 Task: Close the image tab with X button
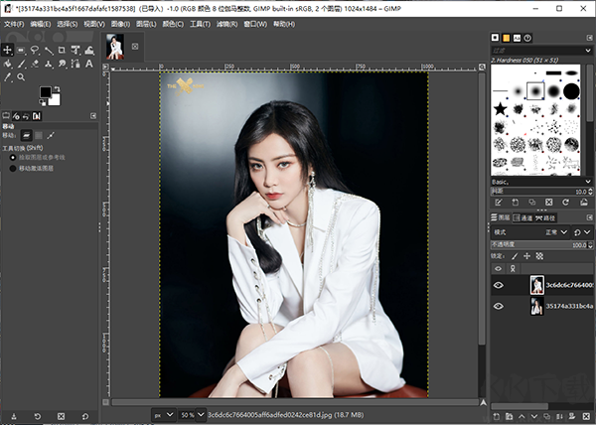pos(135,46)
